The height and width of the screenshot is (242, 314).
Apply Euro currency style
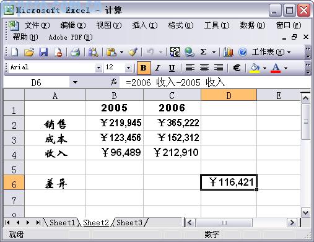[x=237, y=68]
